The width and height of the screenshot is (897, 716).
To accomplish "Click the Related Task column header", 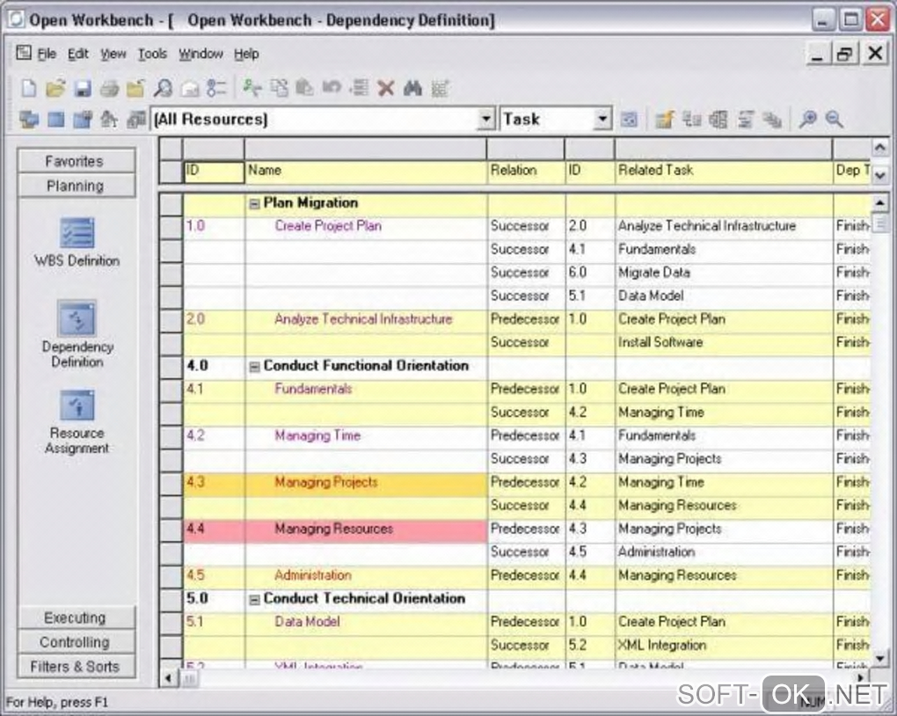I will click(724, 172).
